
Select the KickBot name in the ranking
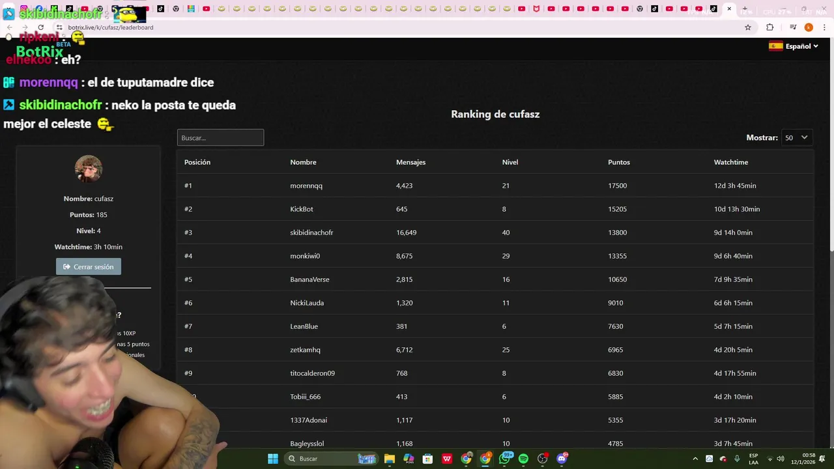tap(302, 209)
